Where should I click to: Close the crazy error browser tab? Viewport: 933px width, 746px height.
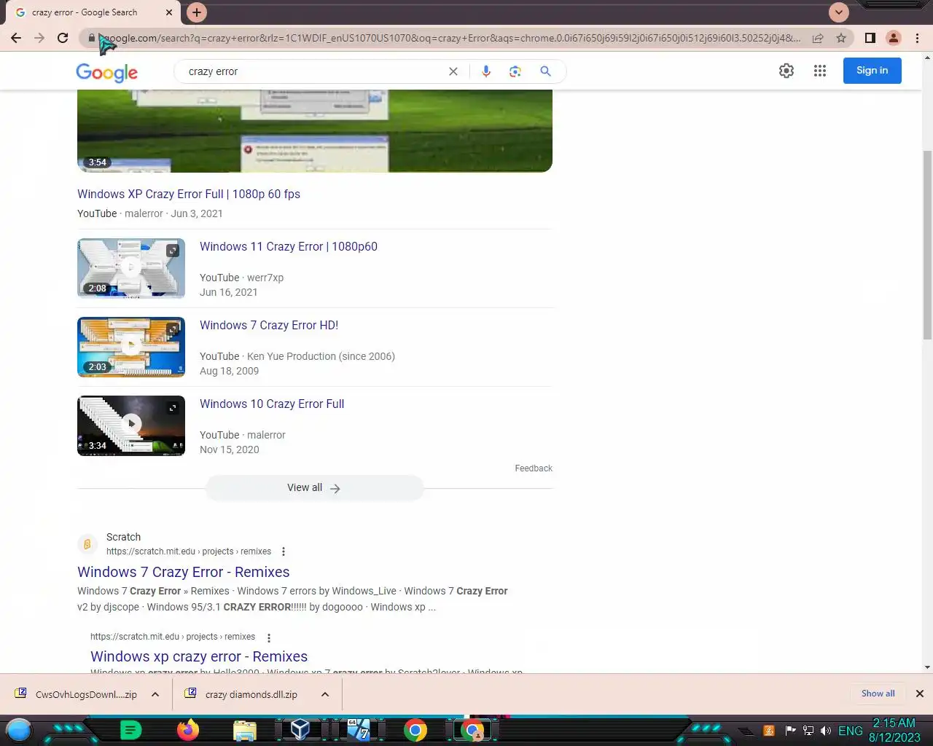pyautogui.click(x=169, y=12)
